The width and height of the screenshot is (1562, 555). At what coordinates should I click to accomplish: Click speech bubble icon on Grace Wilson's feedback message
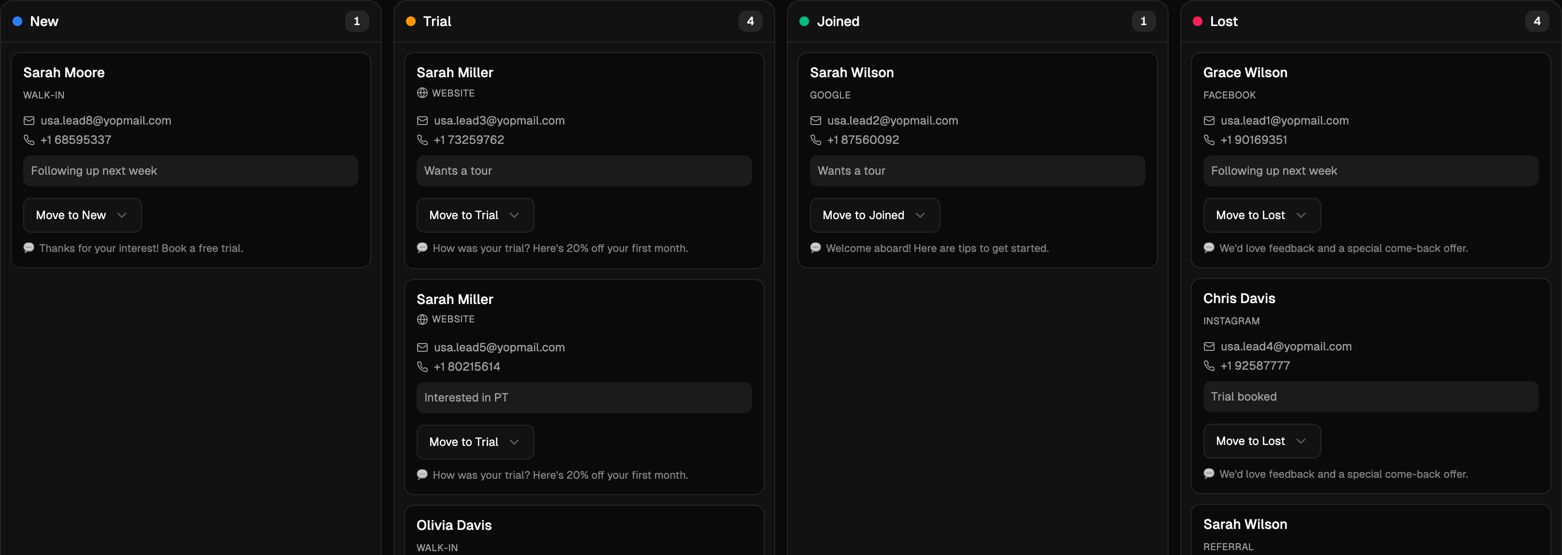[x=1209, y=248]
